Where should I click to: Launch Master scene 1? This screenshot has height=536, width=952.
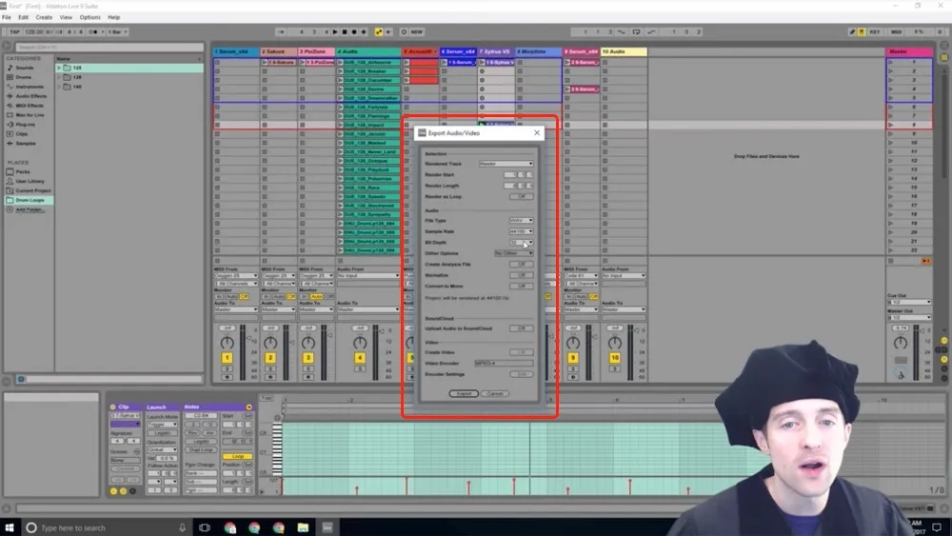point(891,62)
